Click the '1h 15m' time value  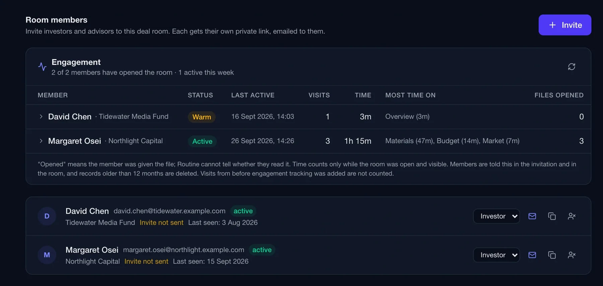coord(358,141)
